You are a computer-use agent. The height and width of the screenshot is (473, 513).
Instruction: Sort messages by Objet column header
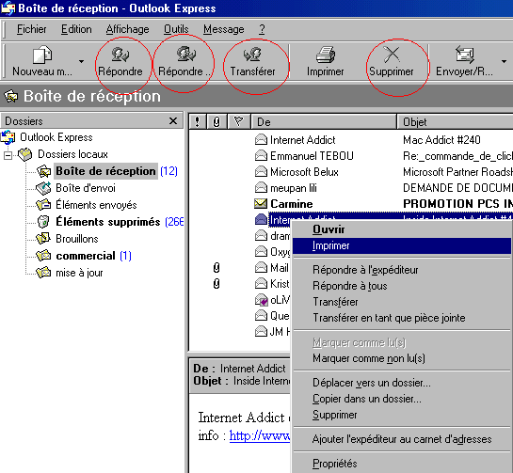pos(455,122)
